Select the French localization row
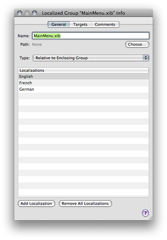Viewport: 167px width, 240px height. click(83, 83)
